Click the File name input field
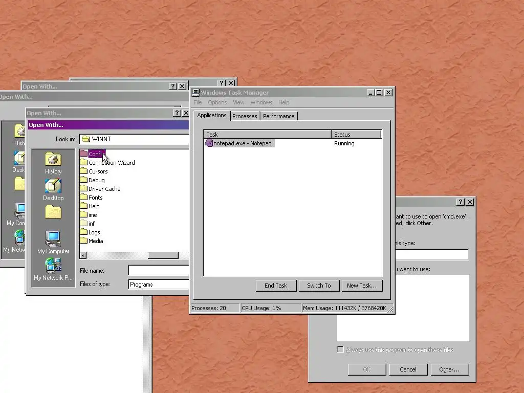Image resolution: width=524 pixels, height=393 pixels. point(159,270)
